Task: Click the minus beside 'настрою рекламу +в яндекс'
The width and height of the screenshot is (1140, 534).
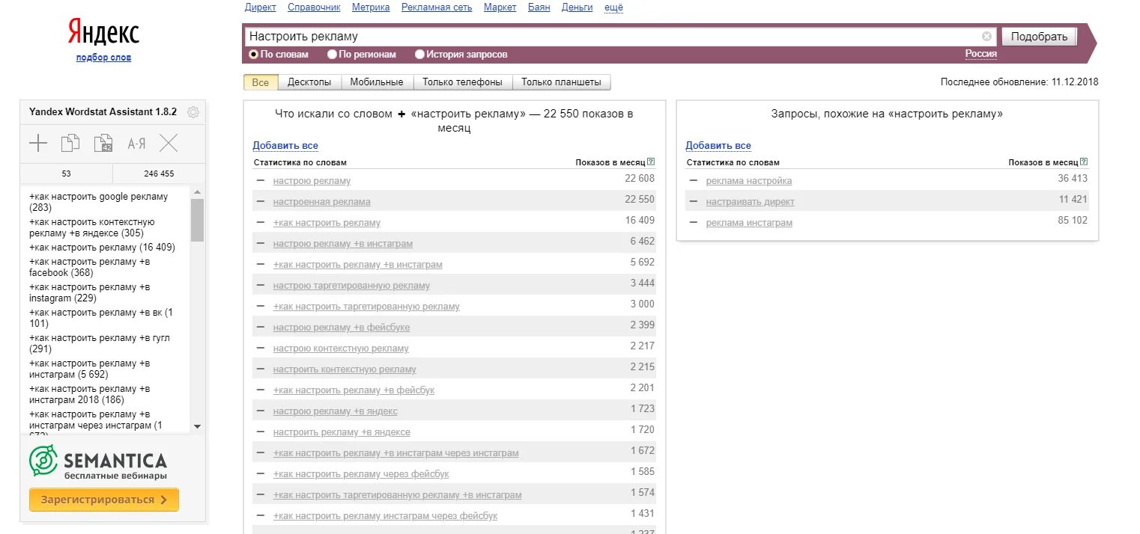Action: coord(261,411)
